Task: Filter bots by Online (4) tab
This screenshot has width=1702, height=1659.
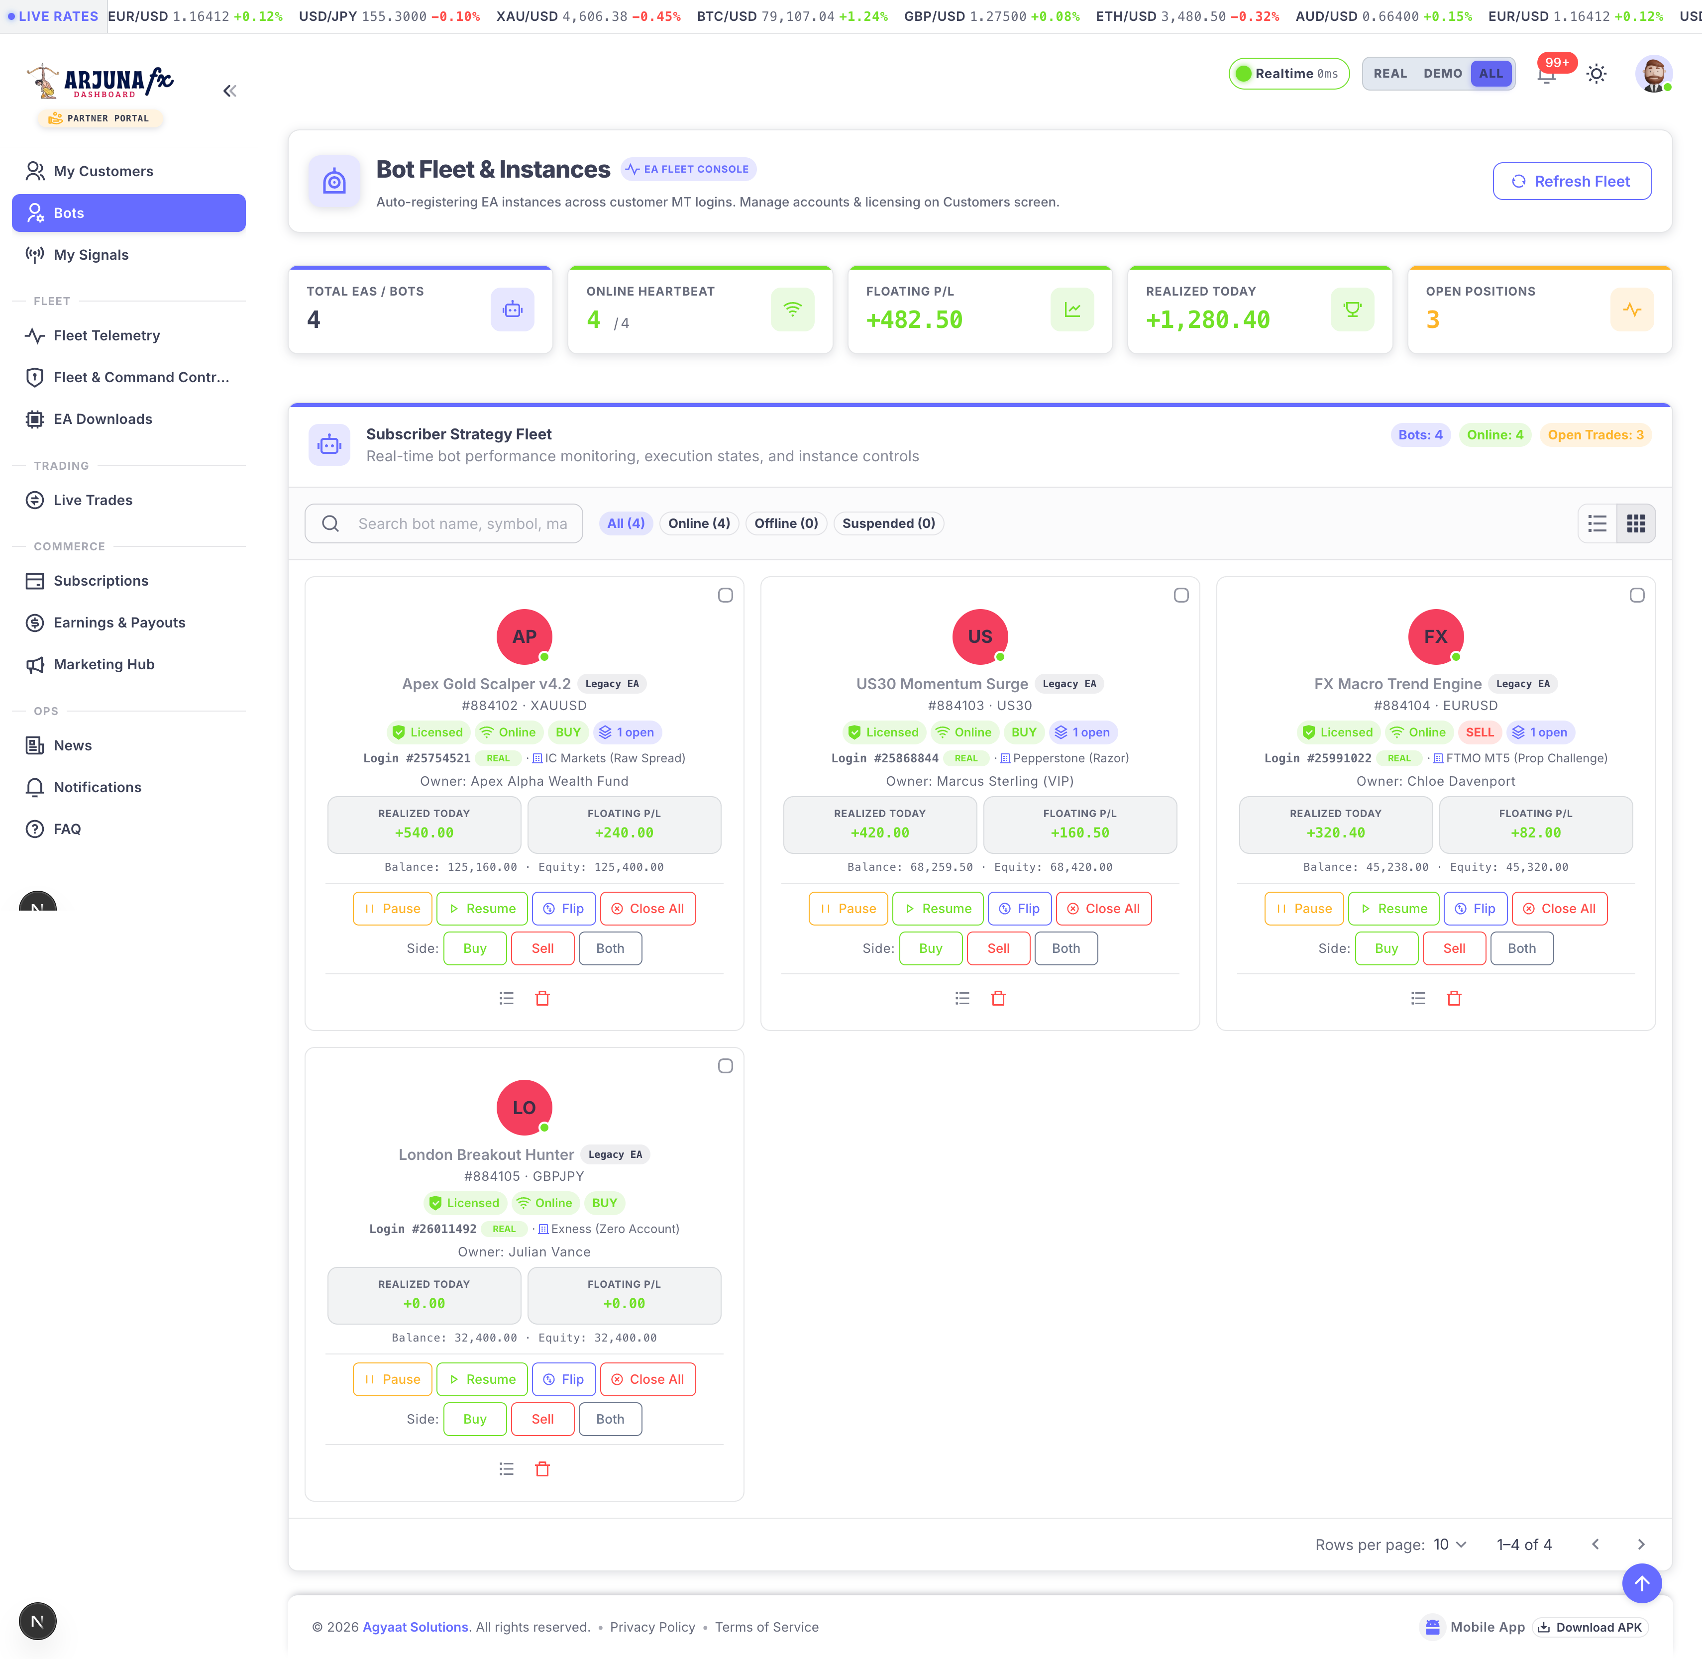Action: click(699, 523)
